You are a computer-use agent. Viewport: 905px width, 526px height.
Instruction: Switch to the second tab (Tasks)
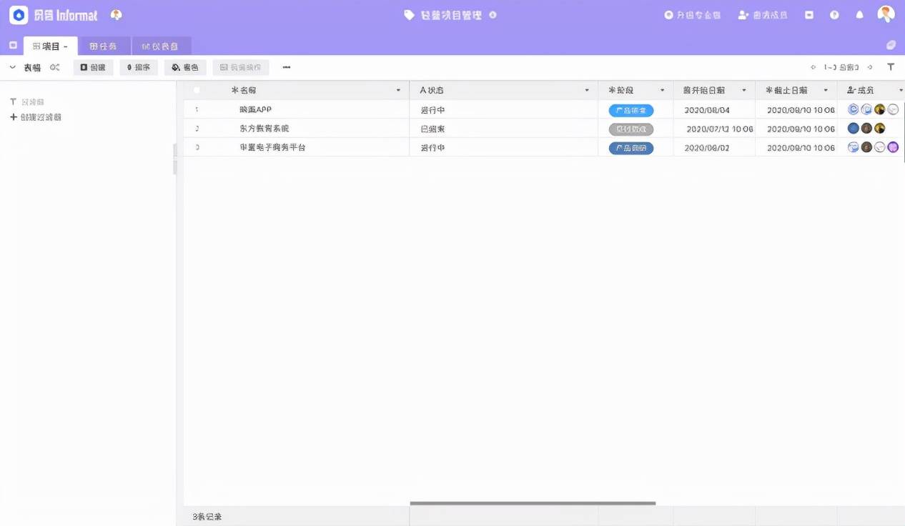pyautogui.click(x=104, y=46)
